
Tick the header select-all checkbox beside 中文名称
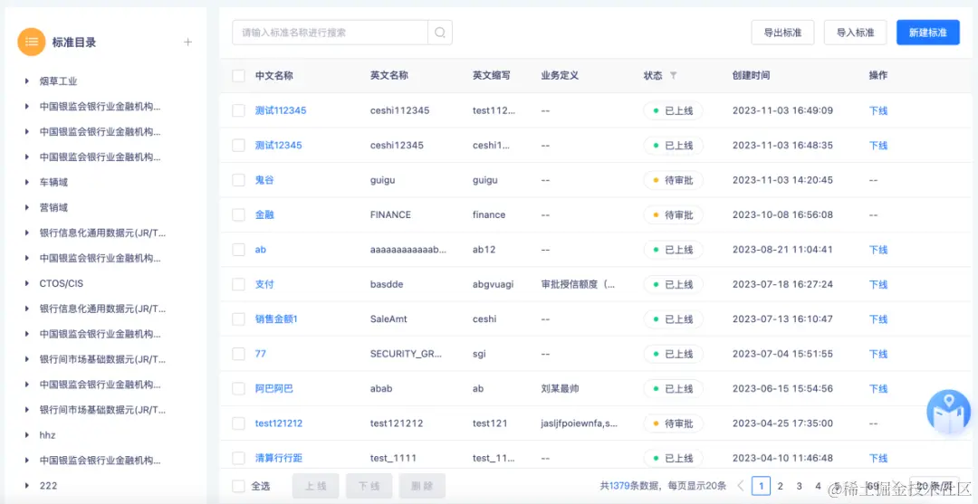238,76
